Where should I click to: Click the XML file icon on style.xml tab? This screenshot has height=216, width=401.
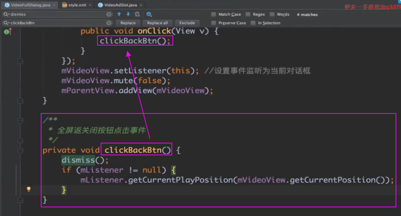pos(65,5)
